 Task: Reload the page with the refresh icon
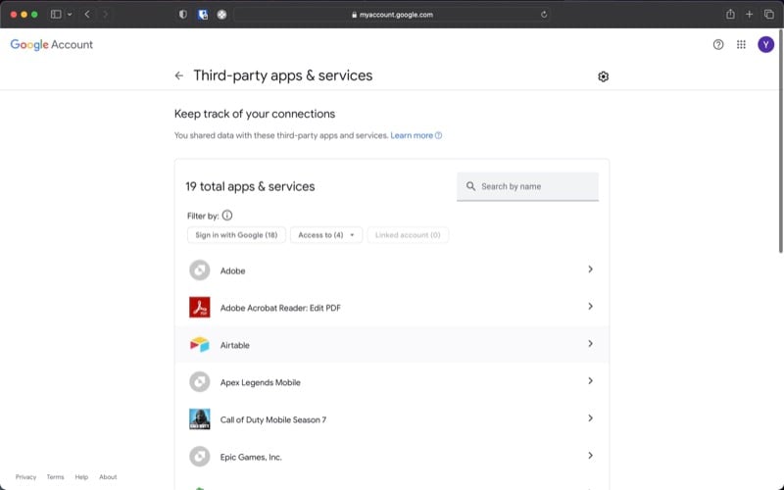click(x=544, y=15)
